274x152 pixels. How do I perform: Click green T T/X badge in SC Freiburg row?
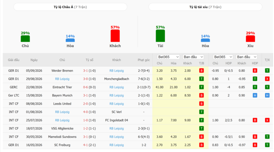pyautogui.click(x=267, y=145)
